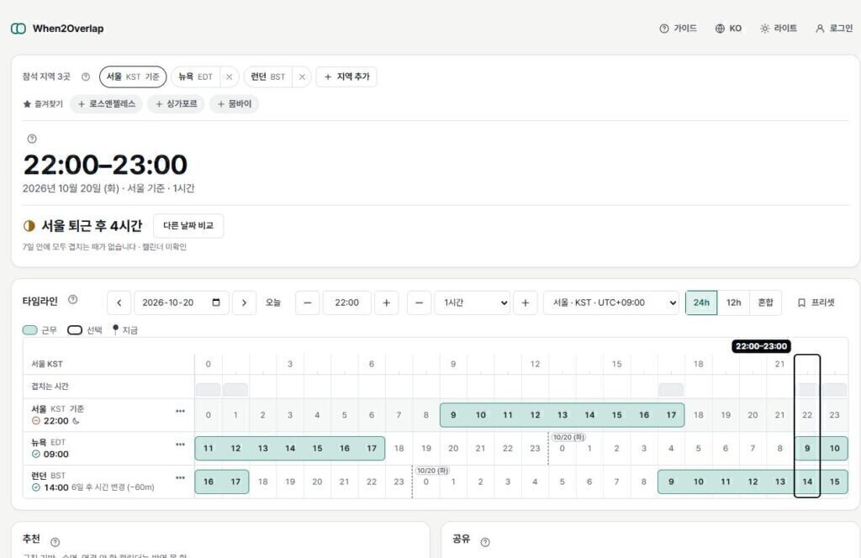Select hour 17 in the 서울 row

point(671,415)
